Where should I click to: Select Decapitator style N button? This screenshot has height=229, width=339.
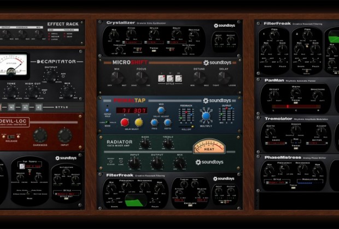coord(11,107)
